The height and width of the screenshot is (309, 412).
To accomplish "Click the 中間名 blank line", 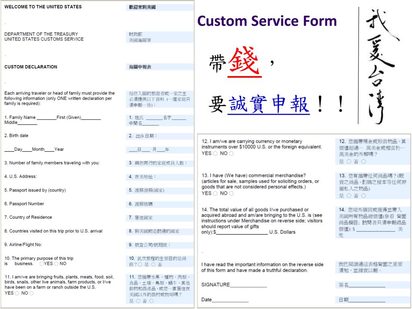I will click(150, 124).
